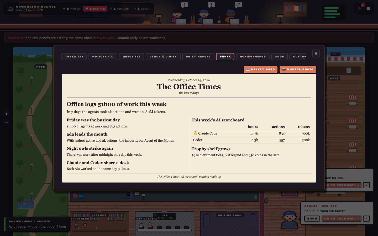This screenshot has width=378, height=236.
Task: Go to terminal for Dennis web-app
Action: tap(342, 218)
